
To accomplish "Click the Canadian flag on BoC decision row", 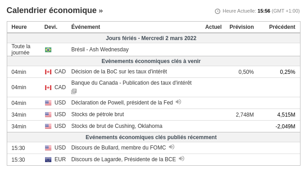I will 48,72.
